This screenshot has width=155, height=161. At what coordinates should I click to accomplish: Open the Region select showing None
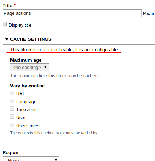pyautogui.click(x=31, y=159)
